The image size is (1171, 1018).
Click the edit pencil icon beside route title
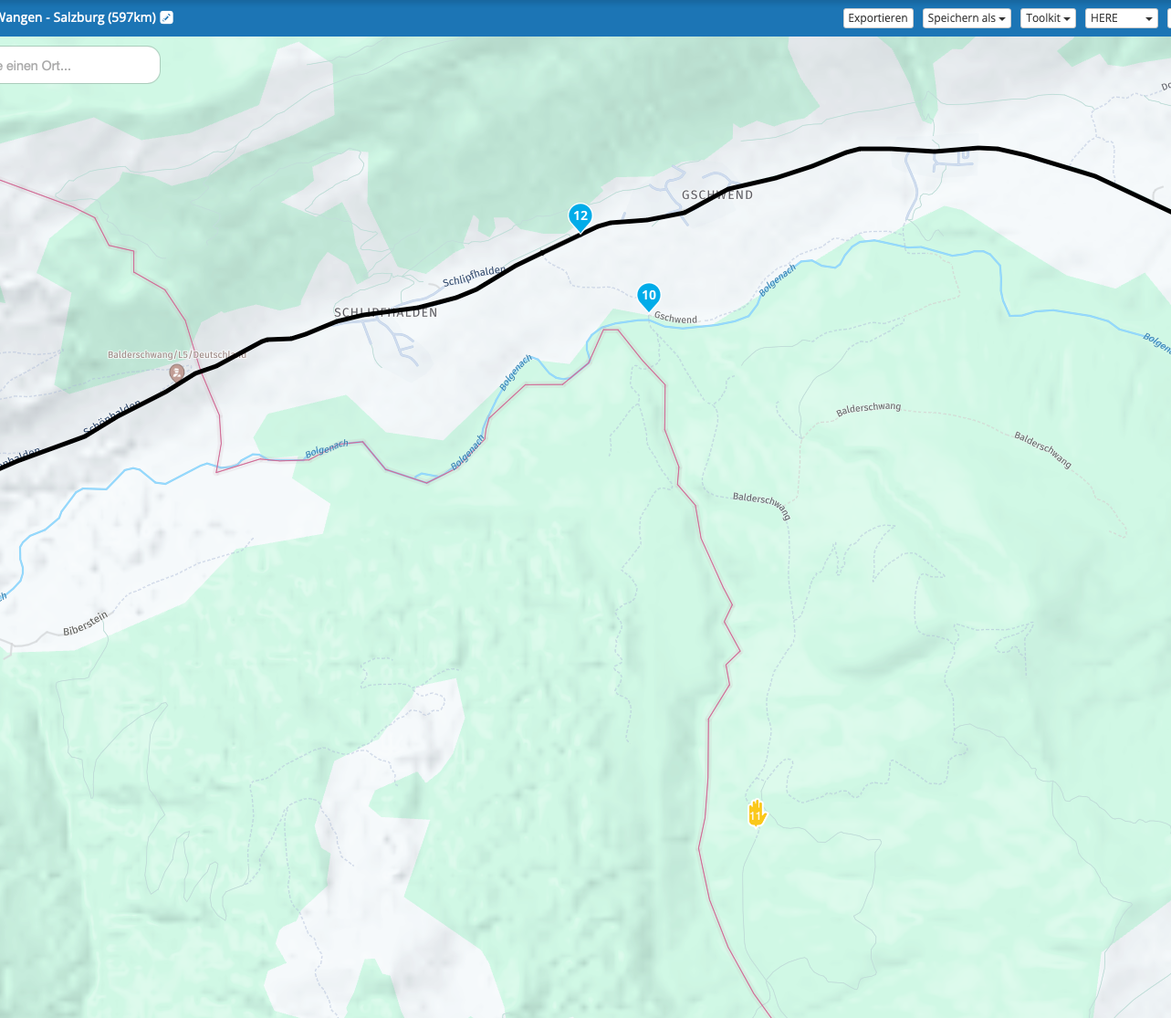(x=167, y=17)
